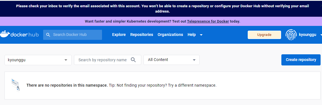Click the Create repository button
This screenshot has width=322, height=105.
tap(301, 60)
